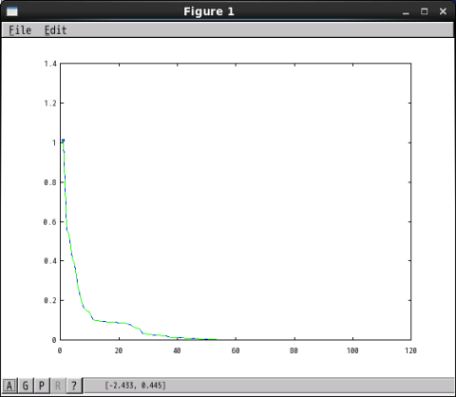Viewport: 456px width, 397px height.
Task: Click the Figure 1 title bar text
Action: (x=209, y=11)
